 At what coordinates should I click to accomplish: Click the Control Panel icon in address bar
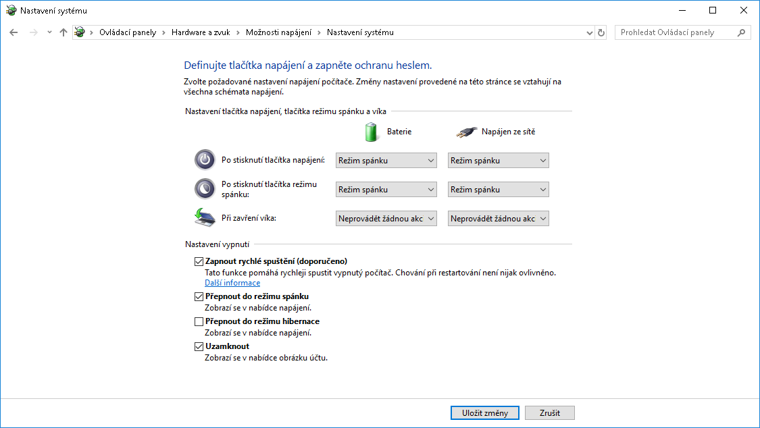[x=80, y=32]
